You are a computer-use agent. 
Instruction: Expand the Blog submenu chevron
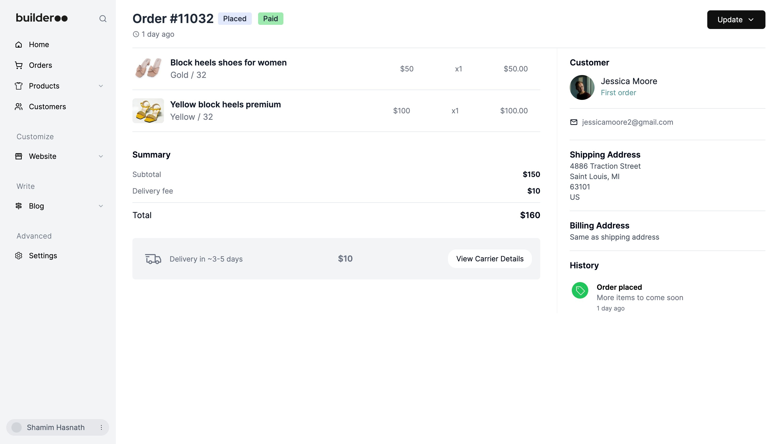pyautogui.click(x=101, y=206)
